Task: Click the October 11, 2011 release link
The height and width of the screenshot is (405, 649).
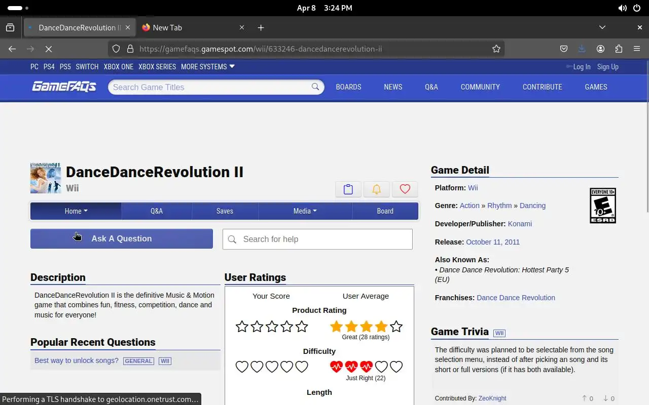Action: click(493, 242)
